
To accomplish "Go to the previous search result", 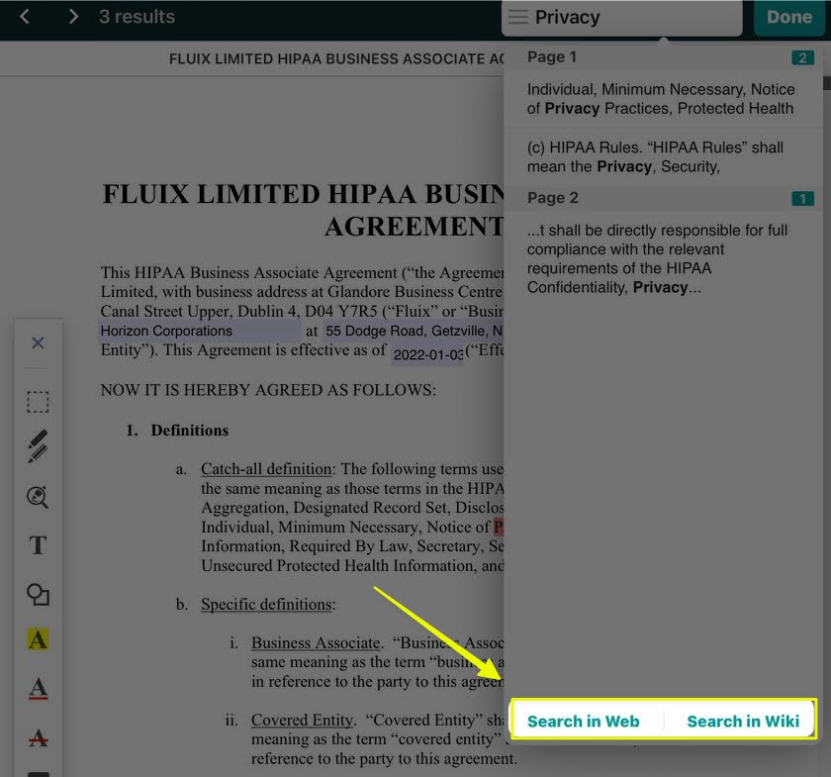I will 26,17.
